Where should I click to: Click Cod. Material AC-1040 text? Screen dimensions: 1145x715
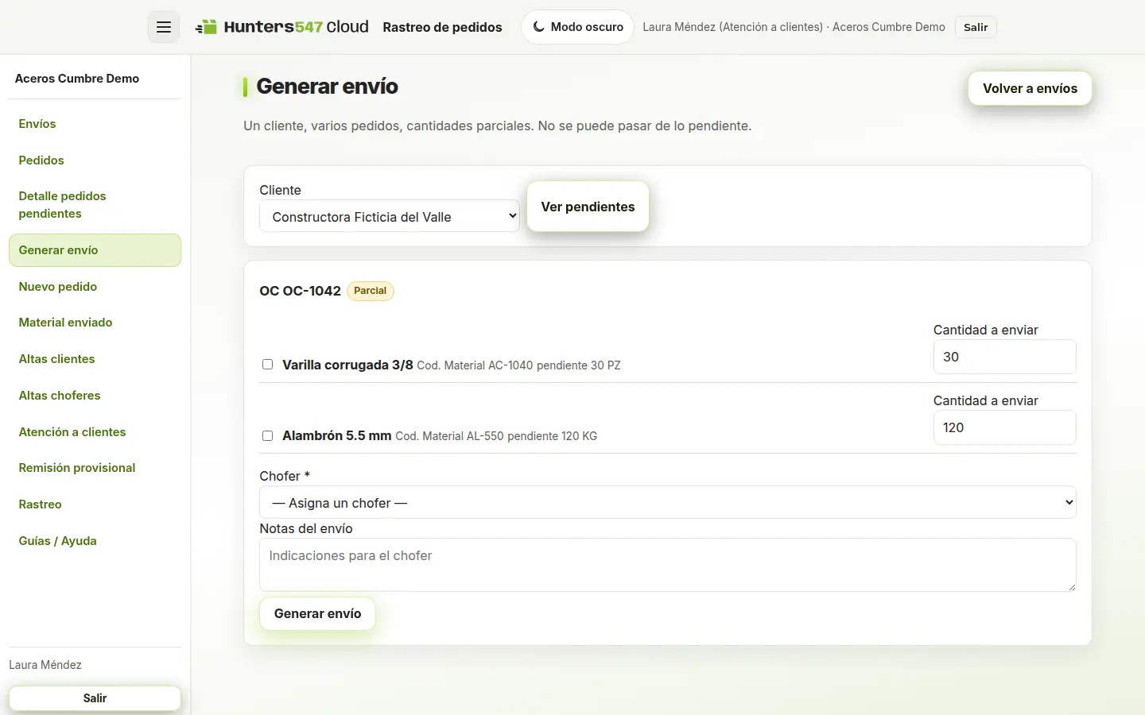pyautogui.click(x=475, y=365)
